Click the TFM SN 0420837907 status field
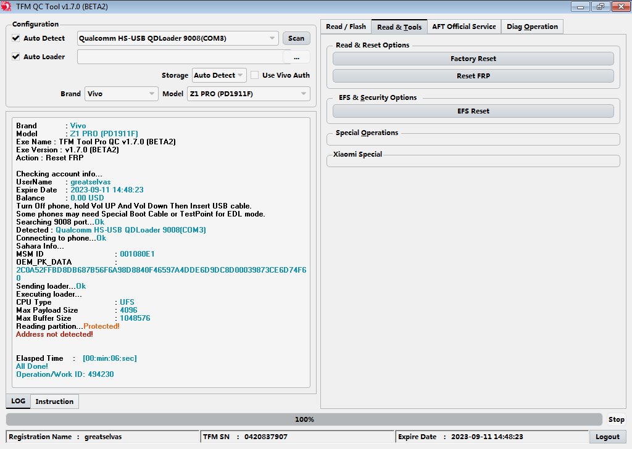632x449 pixels. click(x=297, y=437)
